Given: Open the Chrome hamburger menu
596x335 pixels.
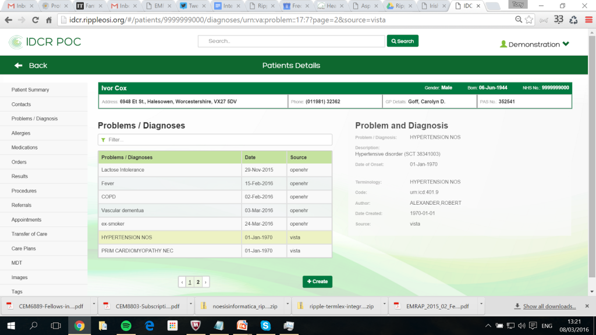Looking at the screenshot, I should (589, 19).
